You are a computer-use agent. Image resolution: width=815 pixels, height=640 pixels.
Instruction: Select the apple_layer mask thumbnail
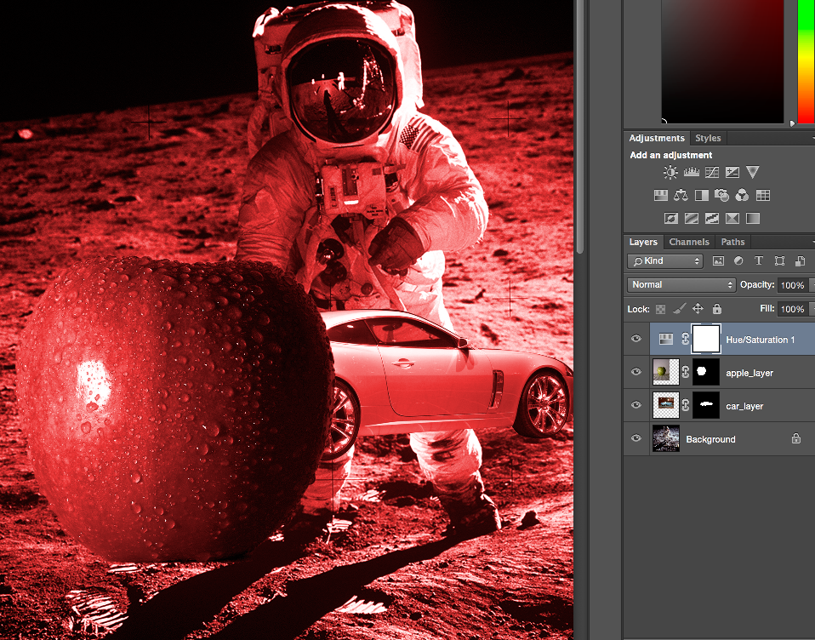pos(706,373)
